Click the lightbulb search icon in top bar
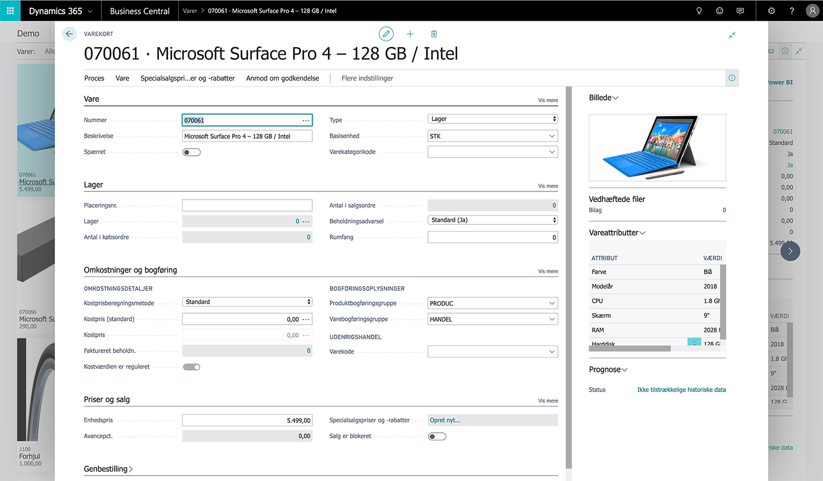Screen dimensions: 823x481 [x=699, y=10]
